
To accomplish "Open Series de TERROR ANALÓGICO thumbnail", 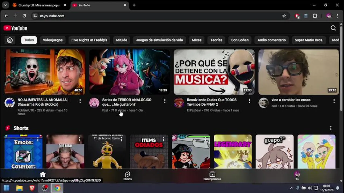I will coord(129,72).
